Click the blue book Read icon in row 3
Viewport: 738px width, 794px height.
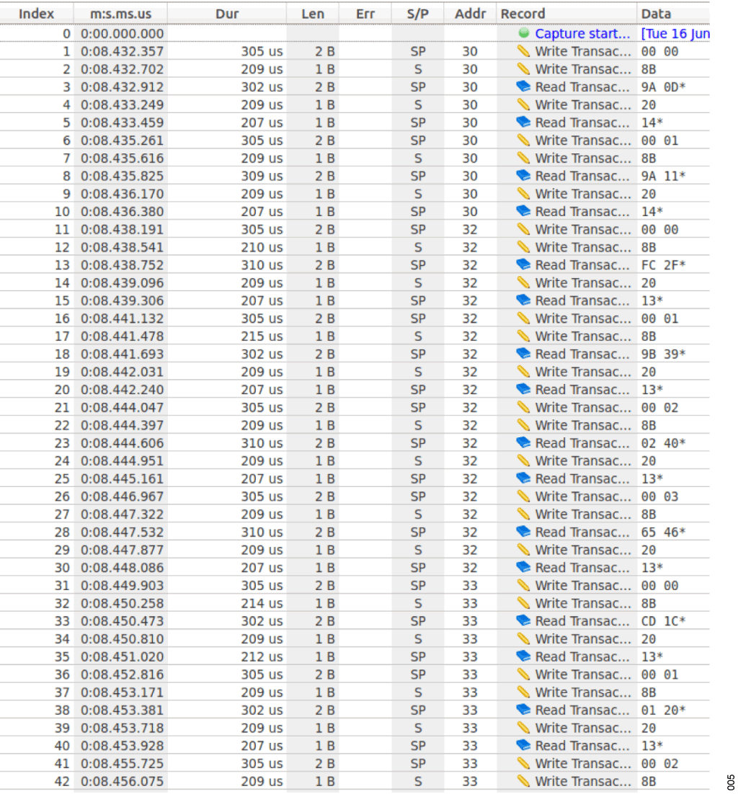click(x=524, y=86)
